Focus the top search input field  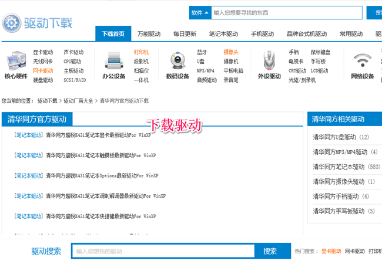(x=287, y=13)
